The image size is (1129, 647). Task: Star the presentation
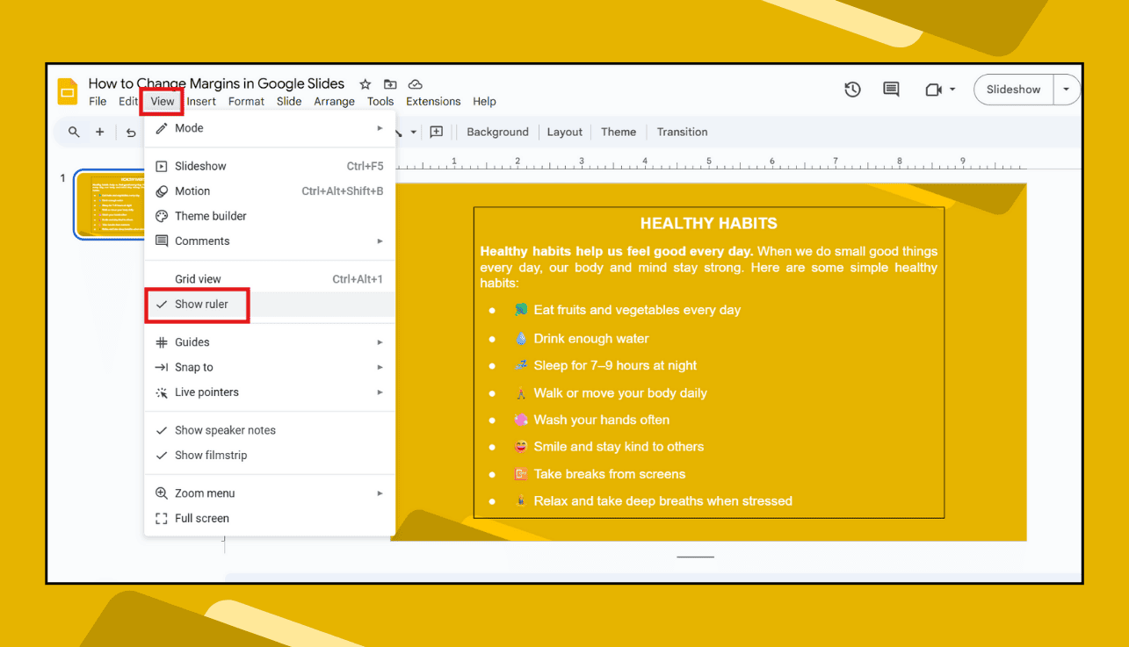point(365,84)
